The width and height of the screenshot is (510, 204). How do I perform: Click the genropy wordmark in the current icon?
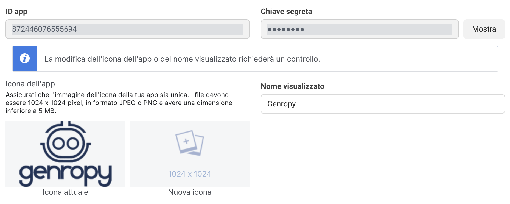(x=65, y=175)
